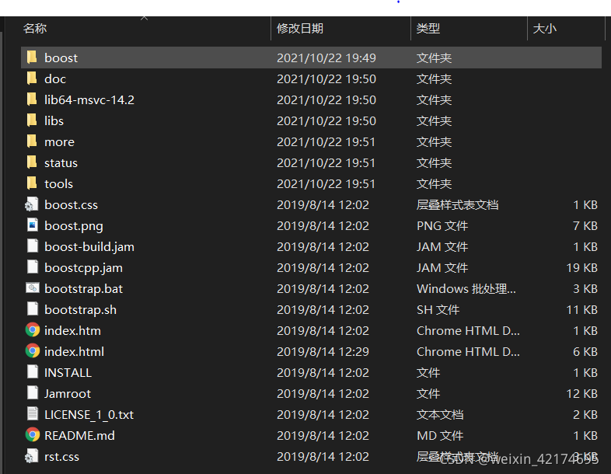
Task: Select the file name INSTALL
Action: (68, 373)
